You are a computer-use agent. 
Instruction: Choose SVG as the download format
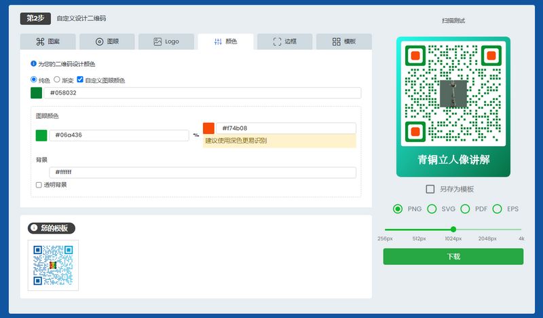(432, 209)
